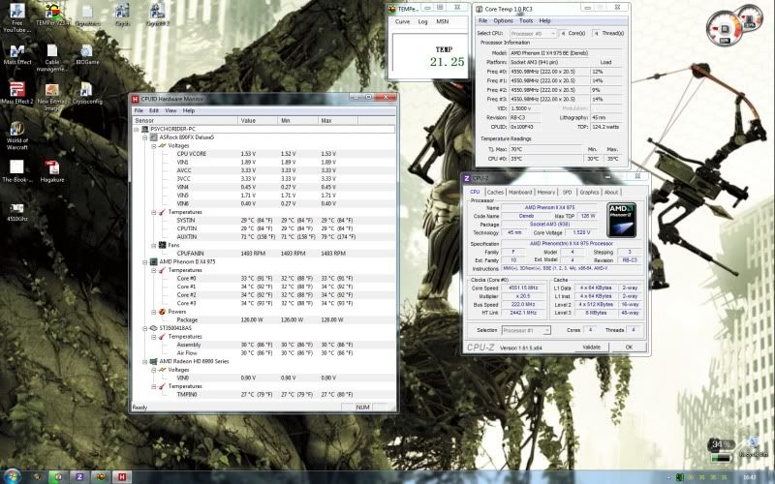Click the AMD Phenom II logo in CPU-Z
Screen dimensions: 775x484
pos(621,220)
